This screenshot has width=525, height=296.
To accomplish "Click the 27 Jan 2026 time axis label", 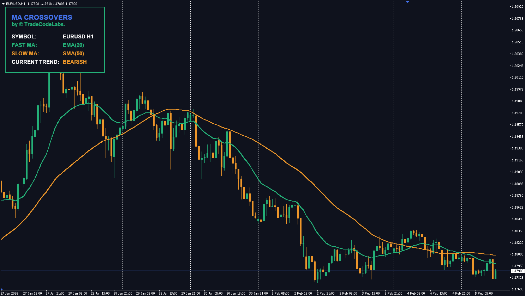I will click(9, 293).
